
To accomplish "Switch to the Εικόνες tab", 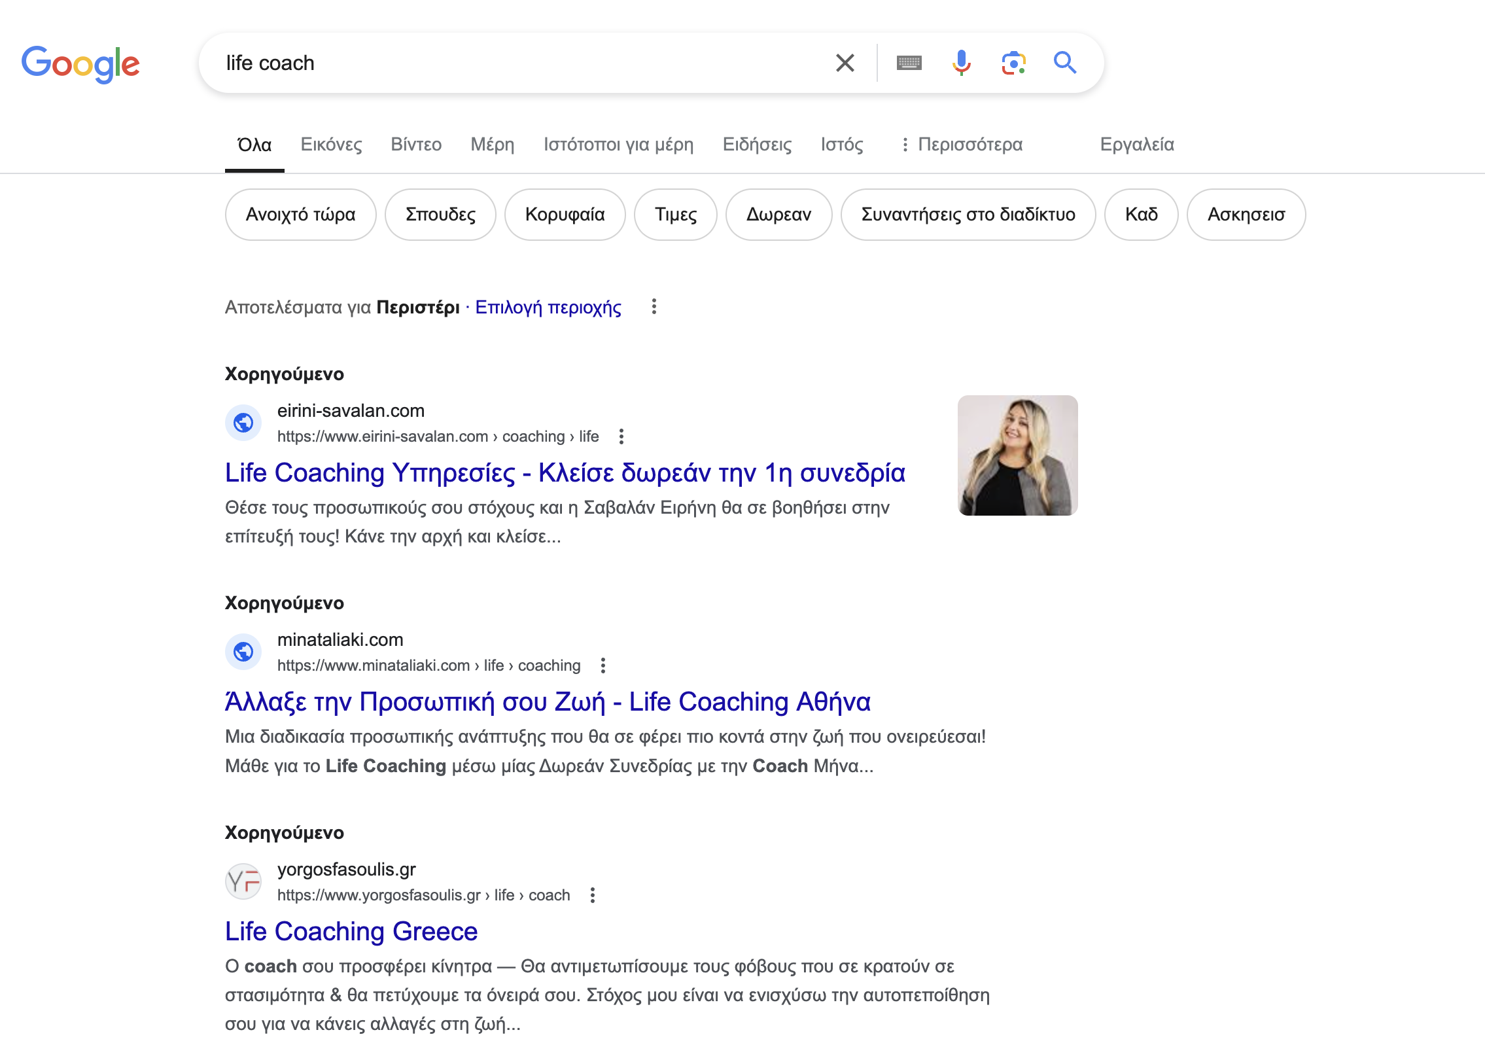I will [330, 144].
